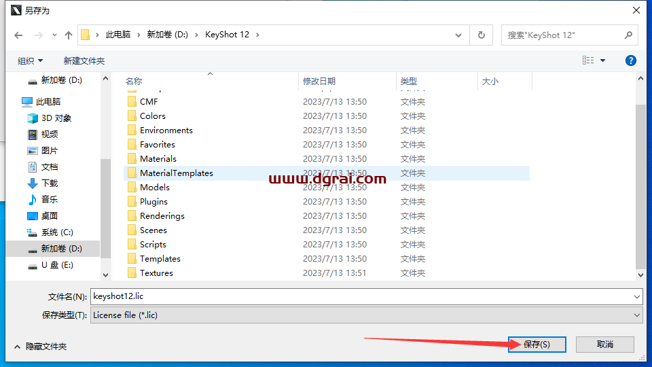The width and height of the screenshot is (652, 367).
Task: Expand chevron after 此电脑 in the breadcrumb
Action: [139, 35]
